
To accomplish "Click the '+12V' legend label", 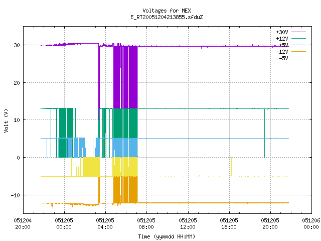I will pyautogui.click(x=282, y=39).
